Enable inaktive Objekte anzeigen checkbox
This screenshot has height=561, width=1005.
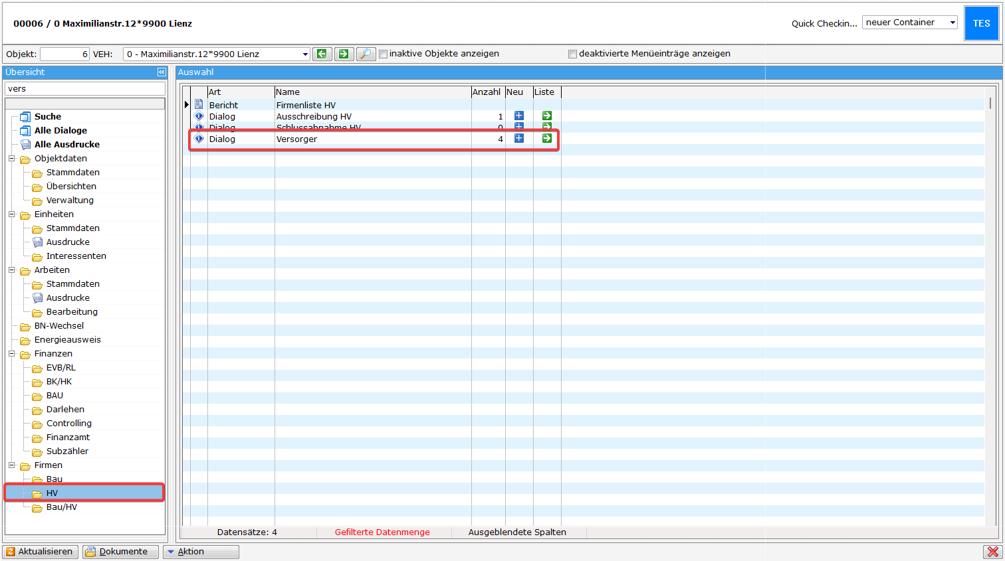383,54
